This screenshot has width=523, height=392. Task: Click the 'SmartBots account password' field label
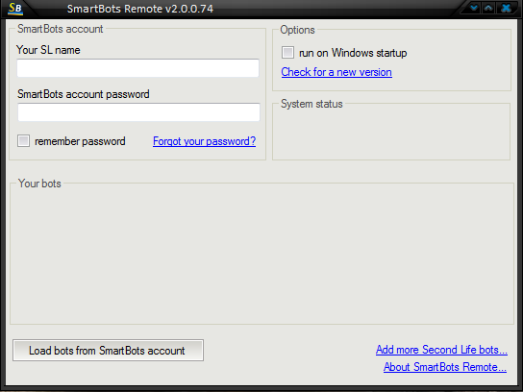point(84,94)
